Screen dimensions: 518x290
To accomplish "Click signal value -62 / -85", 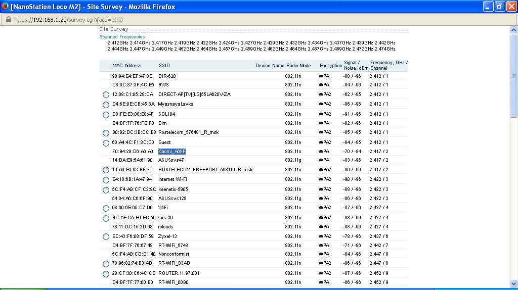I will [352, 94].
